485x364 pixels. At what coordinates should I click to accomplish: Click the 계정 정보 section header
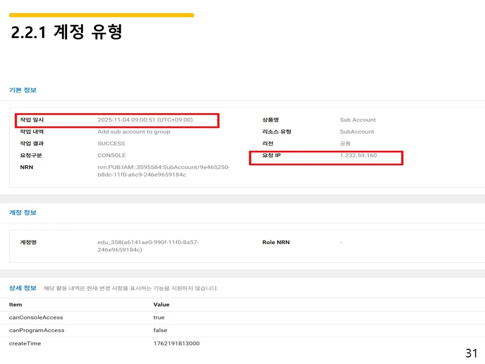click(x=22, y=213)
